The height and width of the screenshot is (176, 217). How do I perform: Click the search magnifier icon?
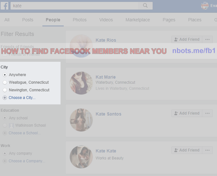point(145,5)
